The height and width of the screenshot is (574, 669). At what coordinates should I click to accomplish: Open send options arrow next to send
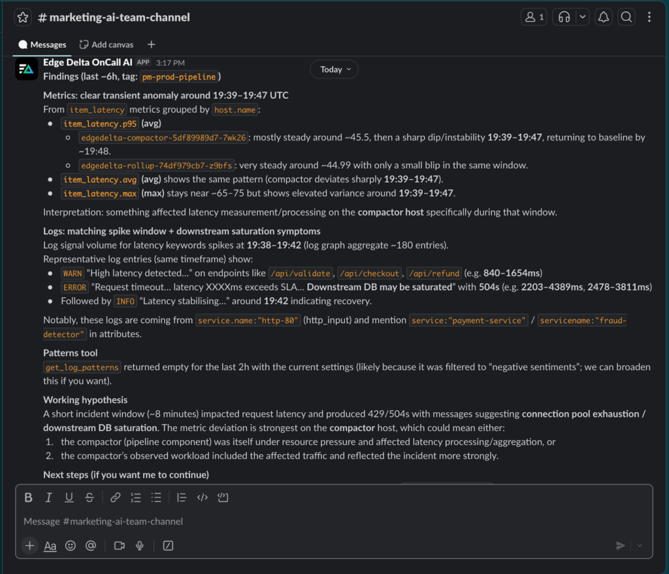coord(640,546)
